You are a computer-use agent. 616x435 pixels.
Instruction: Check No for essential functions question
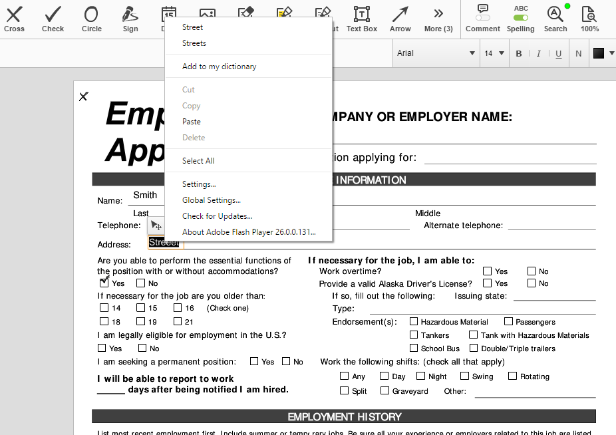click(140, 283)
